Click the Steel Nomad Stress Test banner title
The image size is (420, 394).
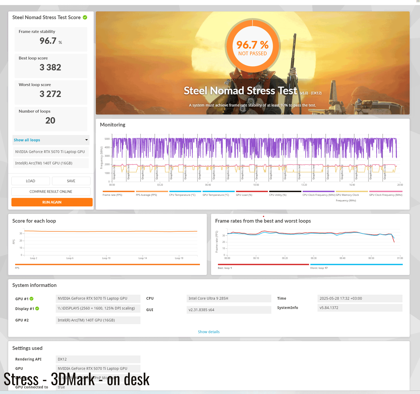(240, 91)
